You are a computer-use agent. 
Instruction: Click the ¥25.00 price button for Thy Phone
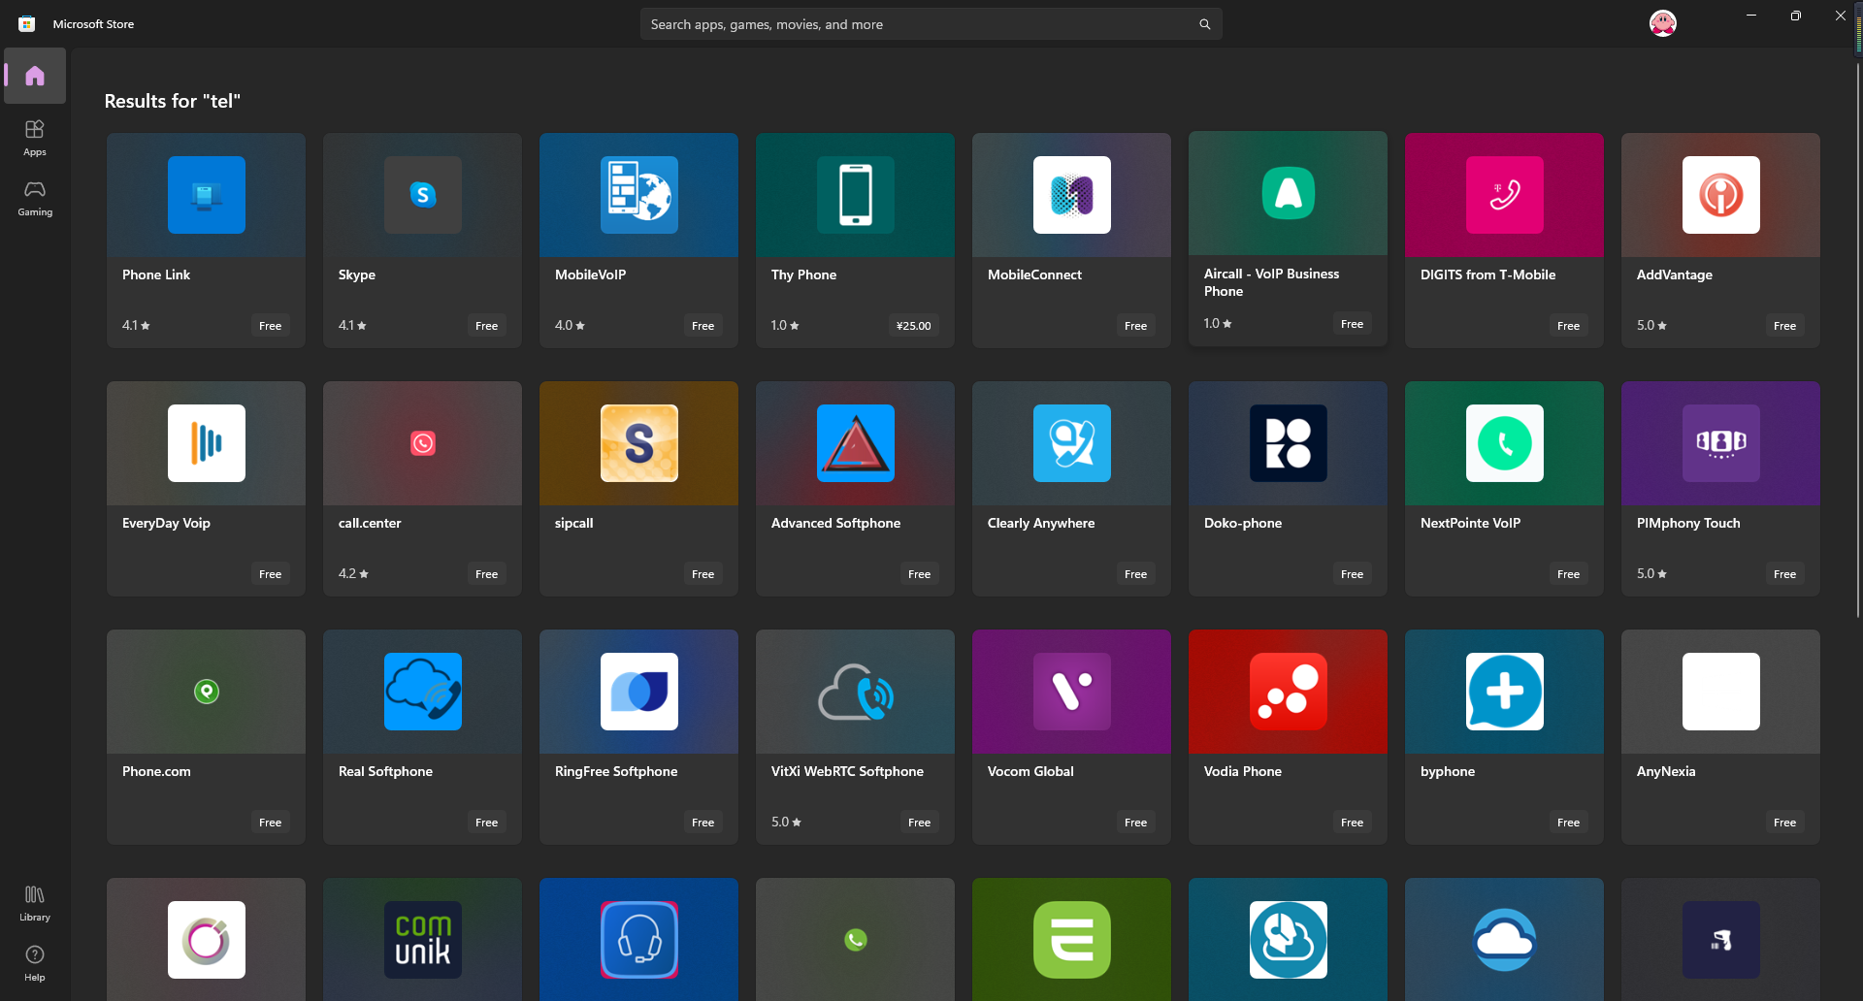coord(914,326)
